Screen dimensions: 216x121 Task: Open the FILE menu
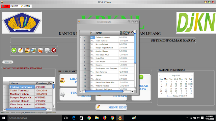tap(5, 6)
